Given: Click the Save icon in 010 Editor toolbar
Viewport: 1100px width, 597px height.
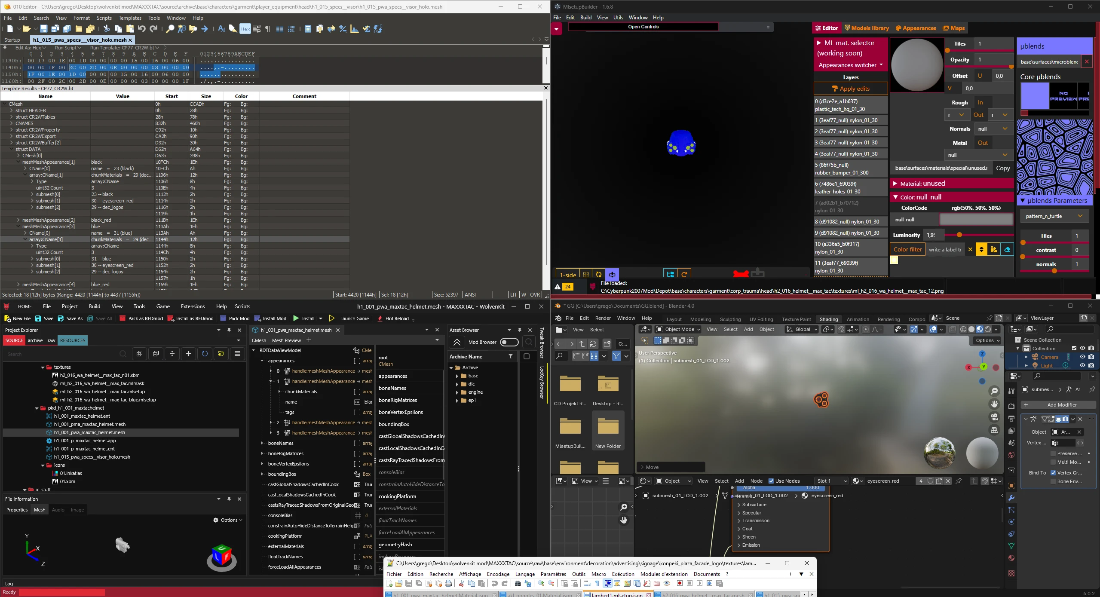Looking at the screenshot, I should click(44, 29).
